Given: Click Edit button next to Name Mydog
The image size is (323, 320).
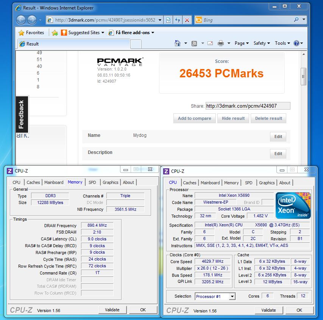Looking at the screenshot, I should pos(278,136).
